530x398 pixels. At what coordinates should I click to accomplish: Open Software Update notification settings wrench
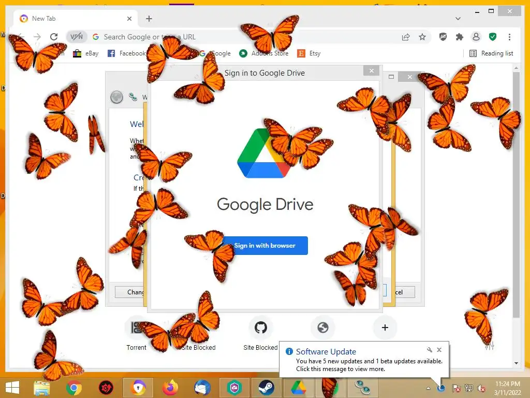coord(429,350)
